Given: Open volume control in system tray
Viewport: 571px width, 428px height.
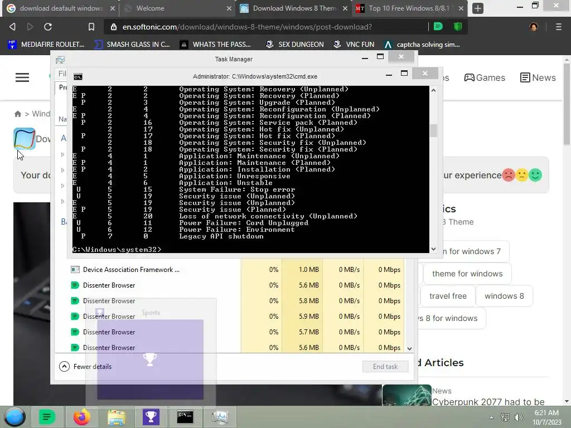Looking at the screenshot, I should (518, 417).
